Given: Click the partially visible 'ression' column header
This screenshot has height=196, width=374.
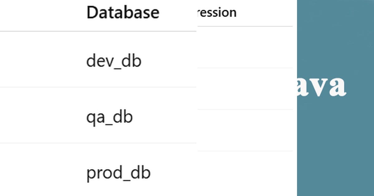Looking at the screenshot, I should coord(217,13).
